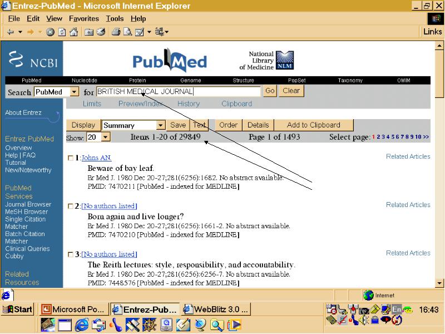Open the Start menu button
The width and height of the screenshot is (445, 334).
tap(18, 309)
